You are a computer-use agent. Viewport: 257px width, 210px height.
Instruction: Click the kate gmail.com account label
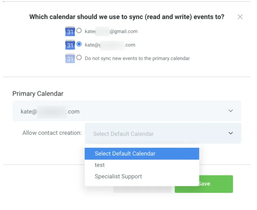point(111,31)
